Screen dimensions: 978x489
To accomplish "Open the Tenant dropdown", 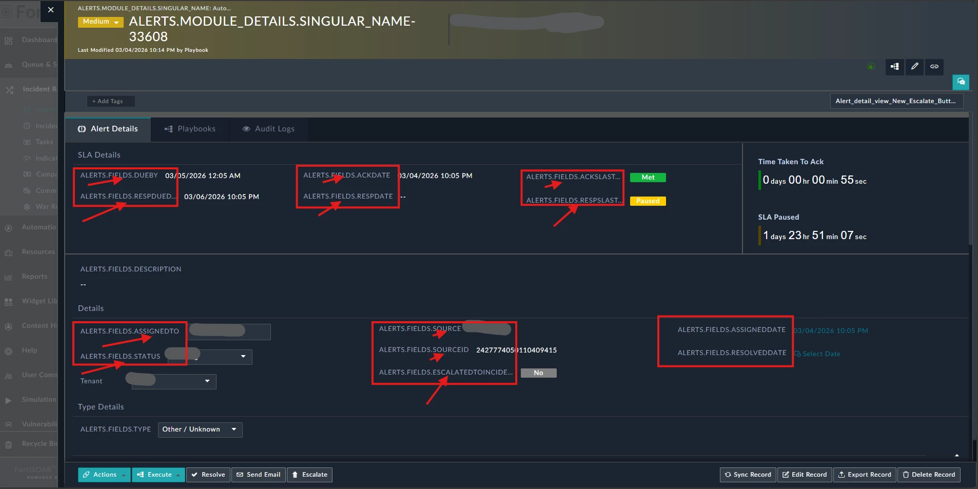I will (x=174, y=381).
